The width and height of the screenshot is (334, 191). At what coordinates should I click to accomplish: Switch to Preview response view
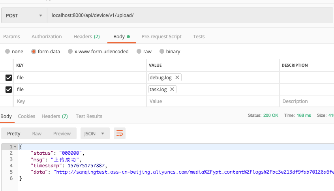(x=62, y=133)
